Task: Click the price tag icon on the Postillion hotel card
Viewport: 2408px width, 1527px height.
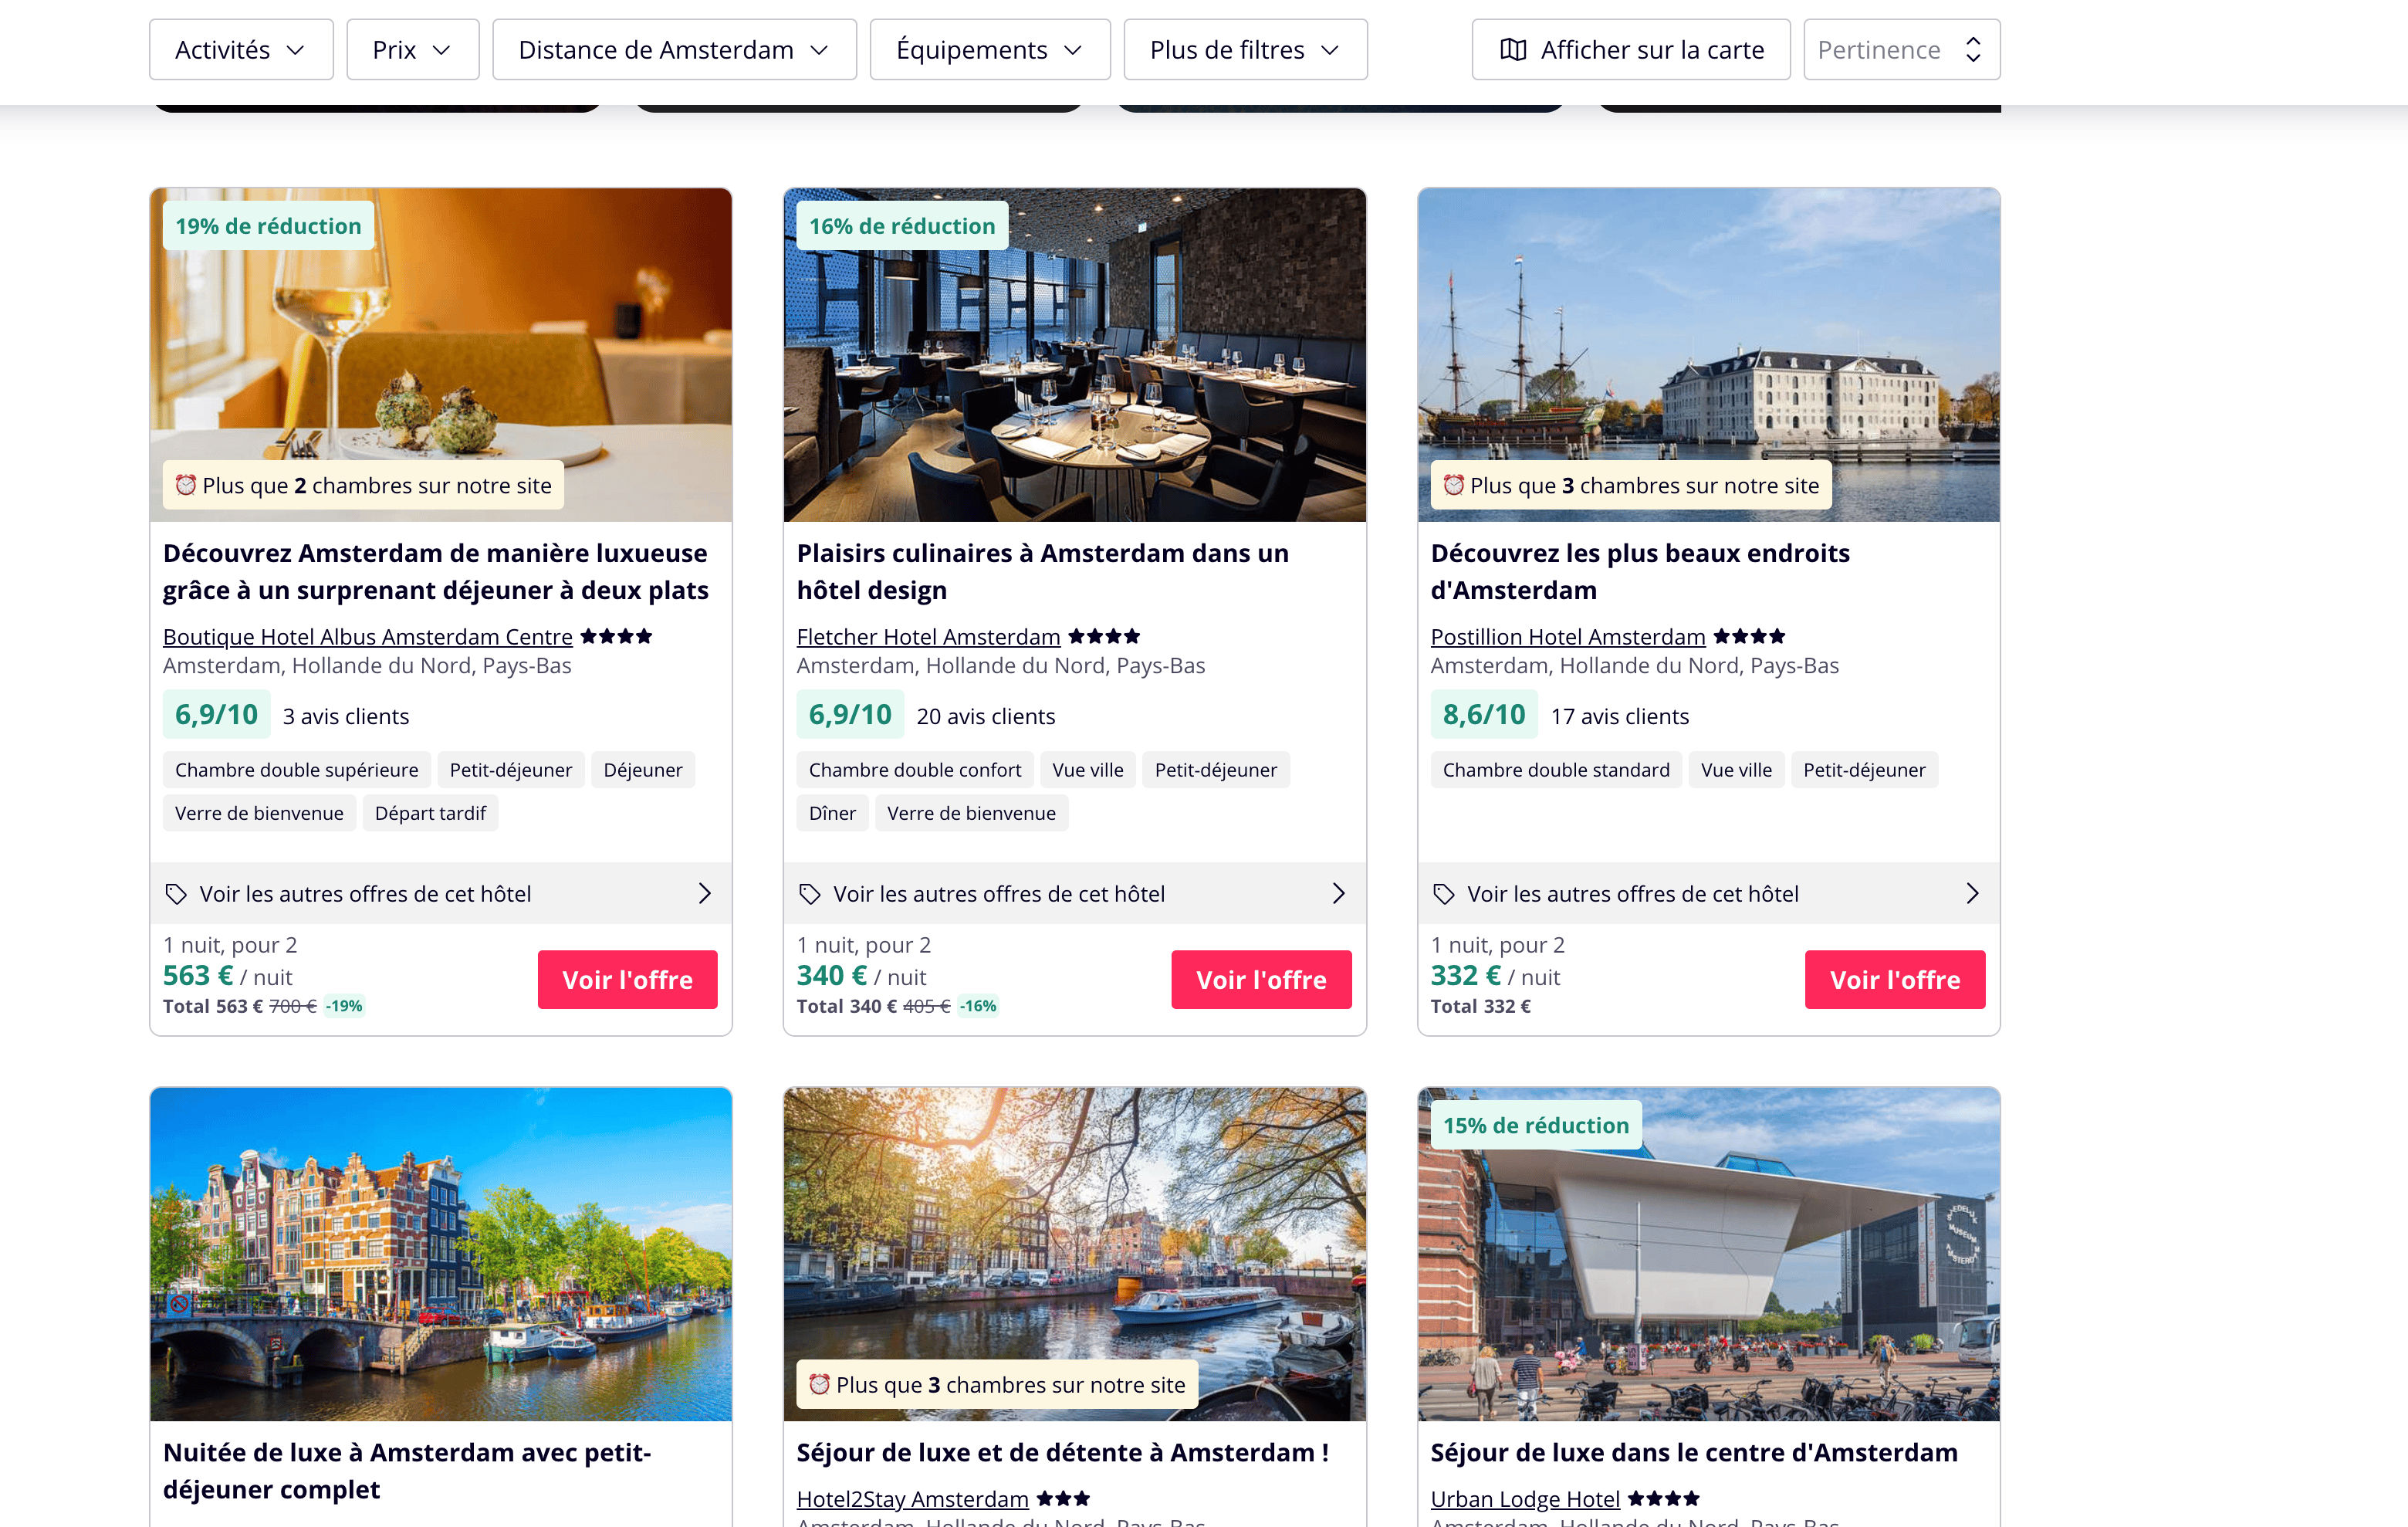Action: [1444, 894]
